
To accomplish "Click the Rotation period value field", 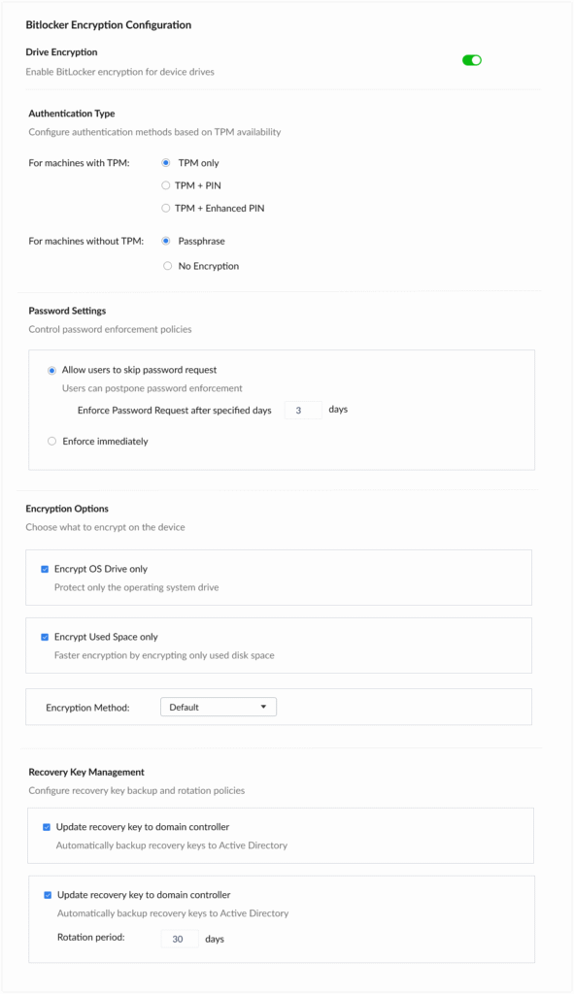I will coord(179,939).
